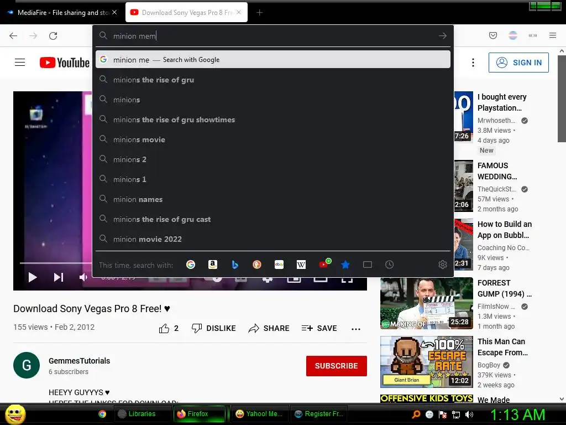
Task: Open the Pocket save icon
Action: 492,35
